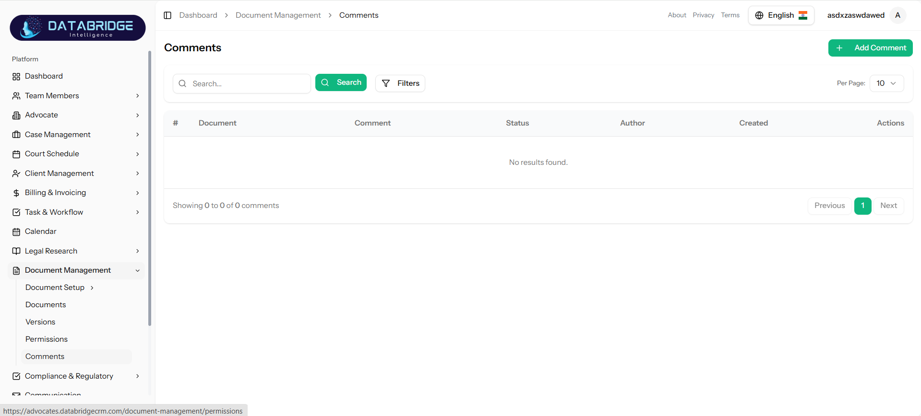Click the magnifier icon inside search field
The width and height of the screenshot is (921, 416).
tap(182, 83)
